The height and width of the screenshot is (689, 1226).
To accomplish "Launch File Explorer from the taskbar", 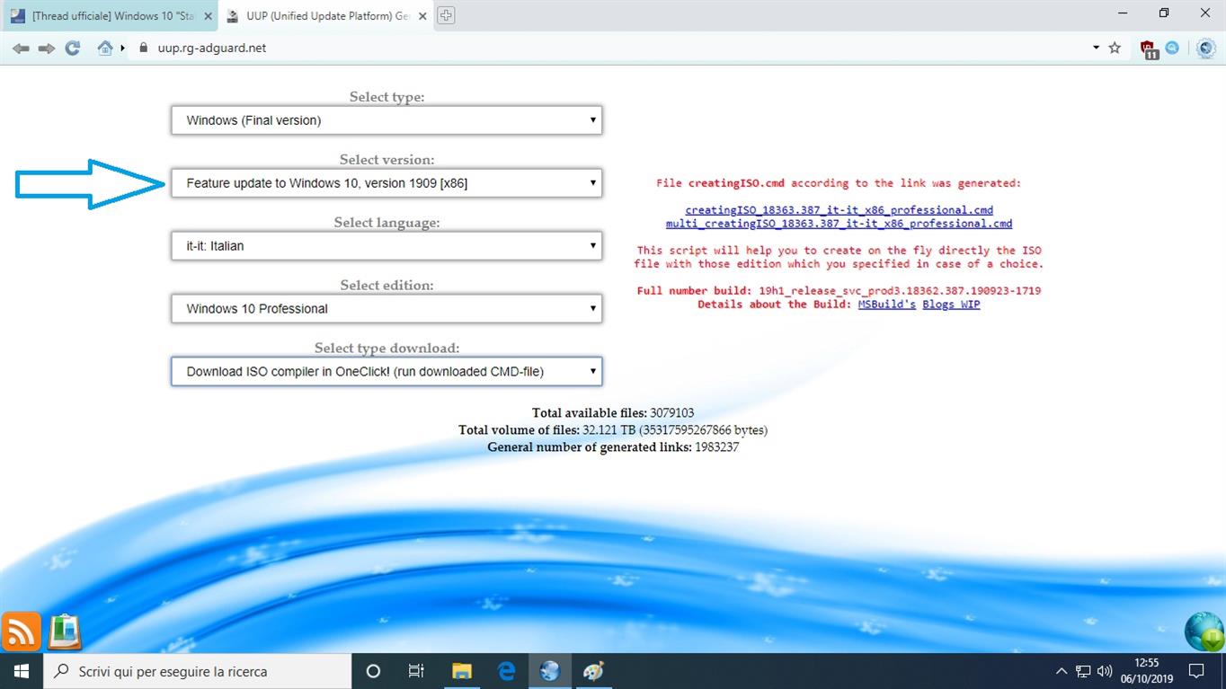I will [x=461, y=671].
